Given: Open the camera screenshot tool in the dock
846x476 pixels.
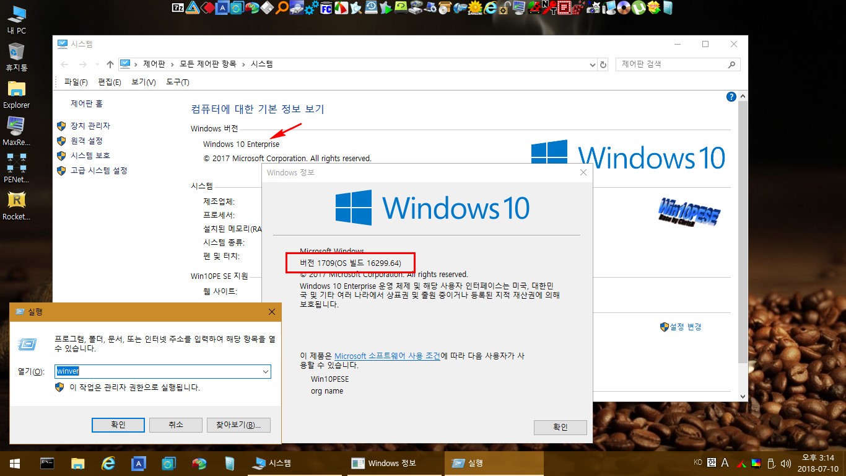Looking at the screenshot, I should 593,7.
